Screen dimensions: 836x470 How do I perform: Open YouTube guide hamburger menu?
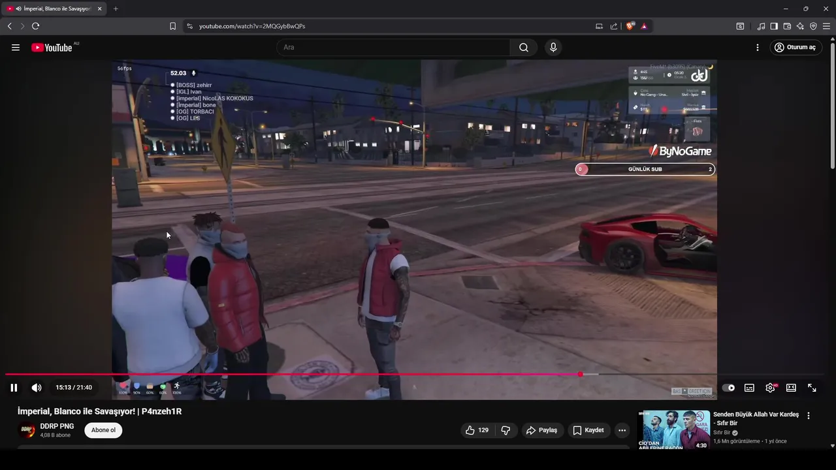16,48
